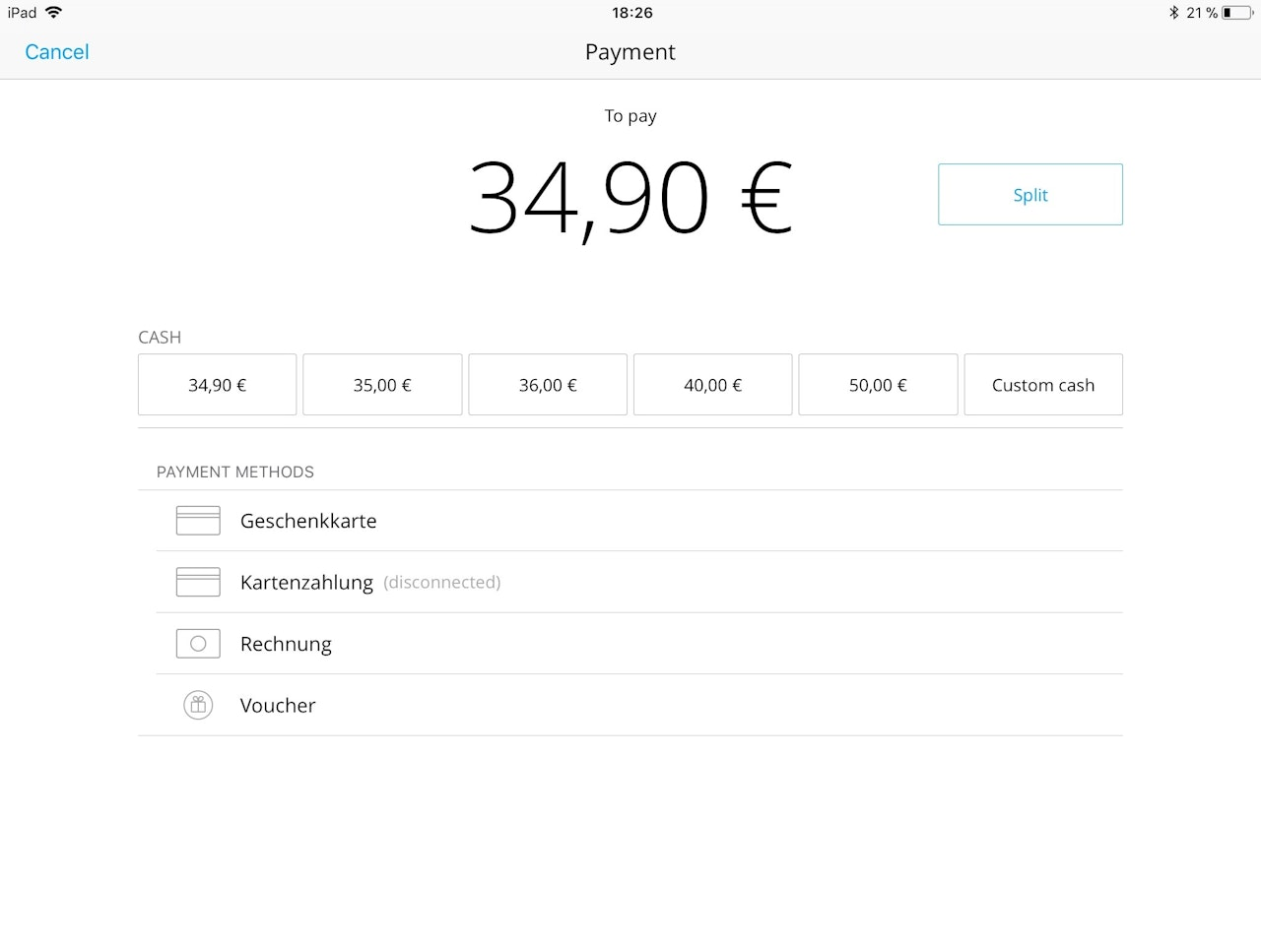1261x945 pixels.
Task: Tap the Kartenzahlung card icon
Action: [198, 582]
